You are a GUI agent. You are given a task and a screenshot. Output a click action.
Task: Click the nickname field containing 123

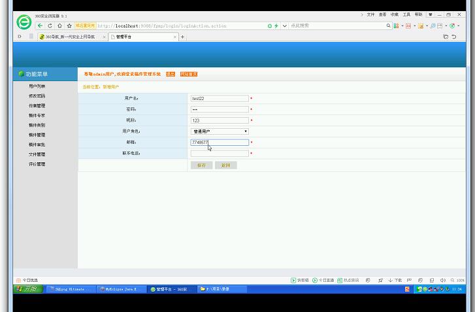coord(220,120)
